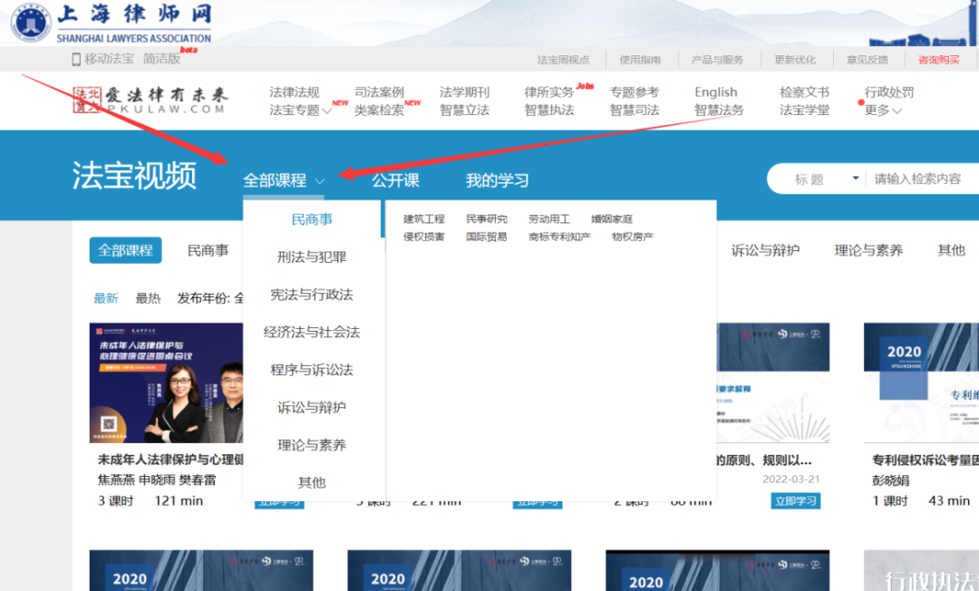The image size is (979, 591).
Task: Expand the 全部课程 dropdown chevron
Action: point(320,181)
